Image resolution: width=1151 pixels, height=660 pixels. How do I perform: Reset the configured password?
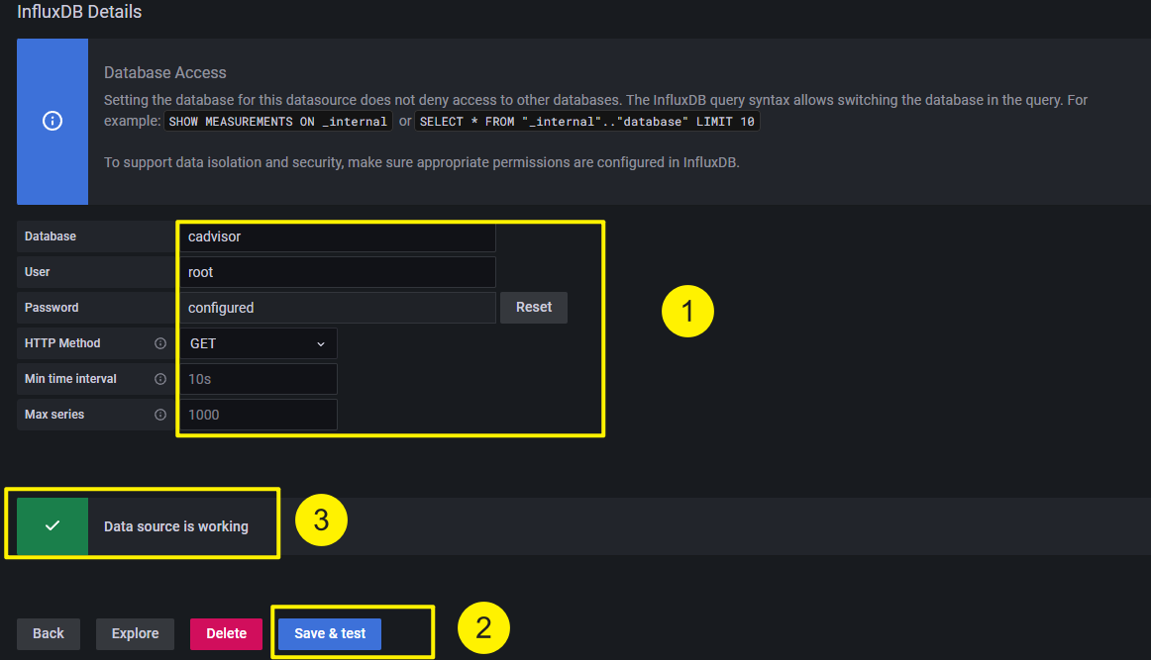pos(534,308)
